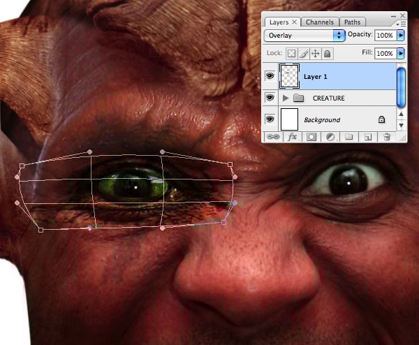Lock transparent pixels icon
Viewport: 419px width, 345px height.
(291, 54)
